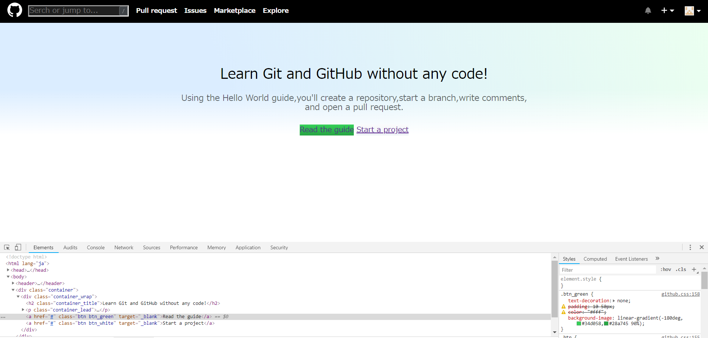Show more sidebar tabs with the double chevron

pyautogui.click(x=657, y=258)
